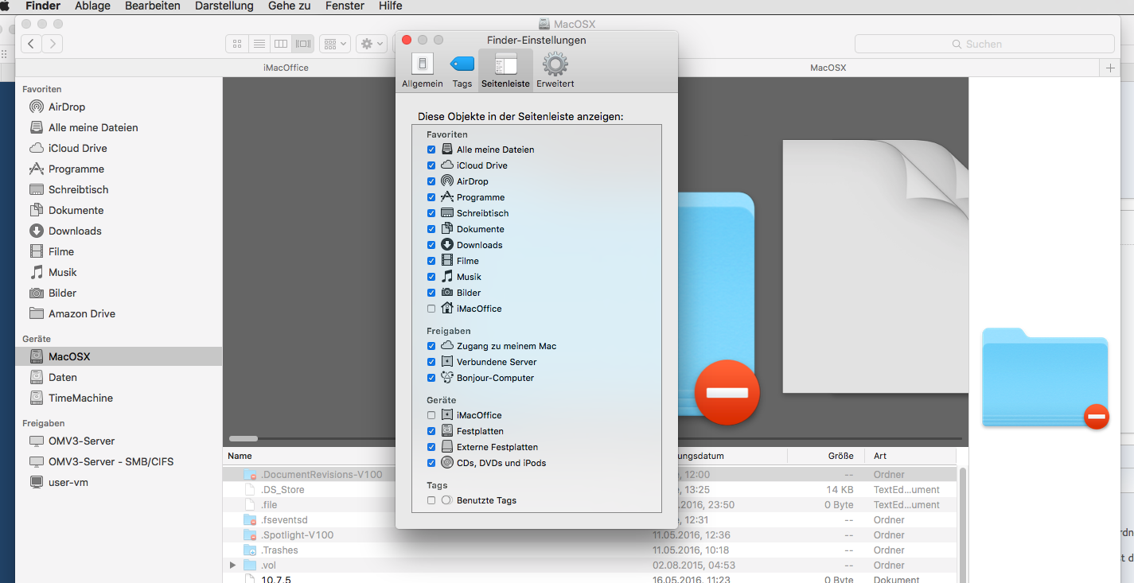Go back in Finder window

point(31,44)
